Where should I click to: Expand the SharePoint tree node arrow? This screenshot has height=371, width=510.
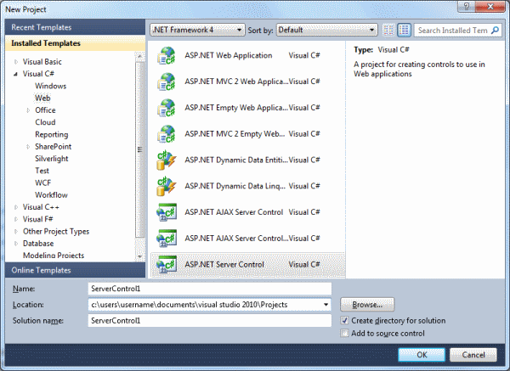pyautogui.click(x=28, y=147)
